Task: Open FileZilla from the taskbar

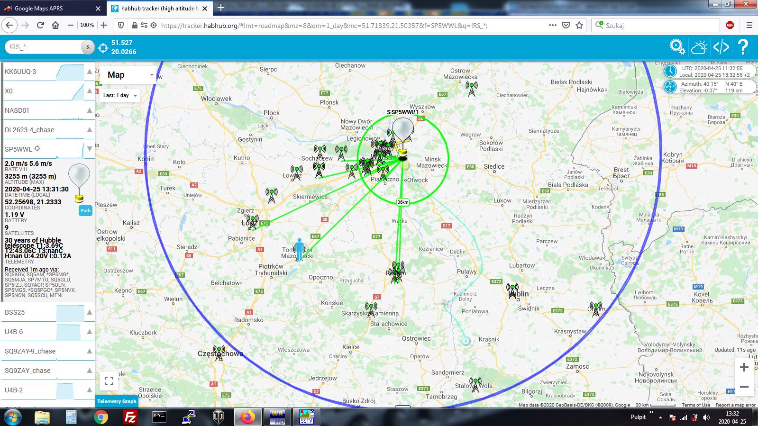Action: coord(130,417)
